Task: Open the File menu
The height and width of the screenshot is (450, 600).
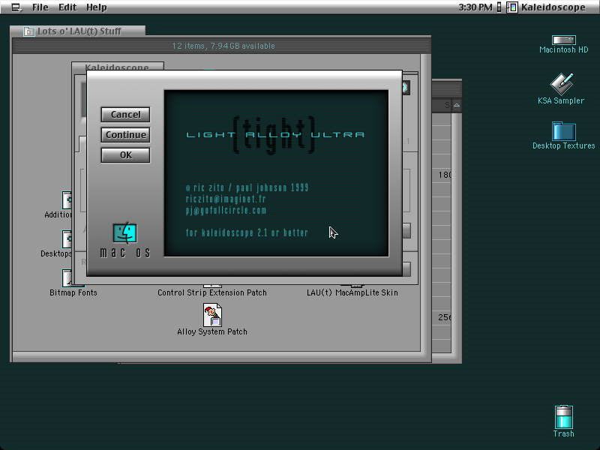Action: [x=40, y=7]
